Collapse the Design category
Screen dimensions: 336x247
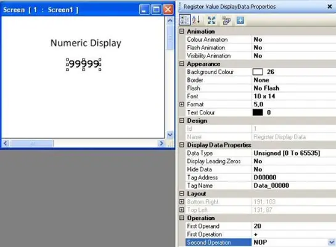182,120
